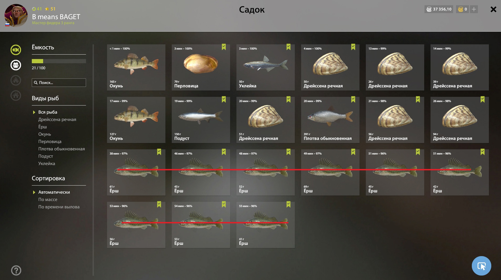Filter by 'Плотва обыкновенная' species
This screenshot has height=280, width=501.
(x=62, y=149)
